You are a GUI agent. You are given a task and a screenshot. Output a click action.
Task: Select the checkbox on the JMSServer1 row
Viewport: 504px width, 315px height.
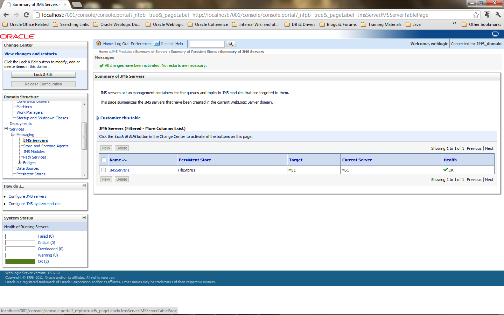(x=103, y=170)
